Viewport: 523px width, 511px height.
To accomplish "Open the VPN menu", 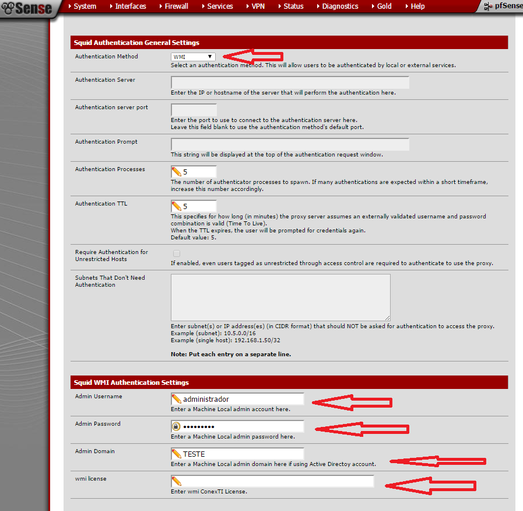I will (x=258, y=6).
